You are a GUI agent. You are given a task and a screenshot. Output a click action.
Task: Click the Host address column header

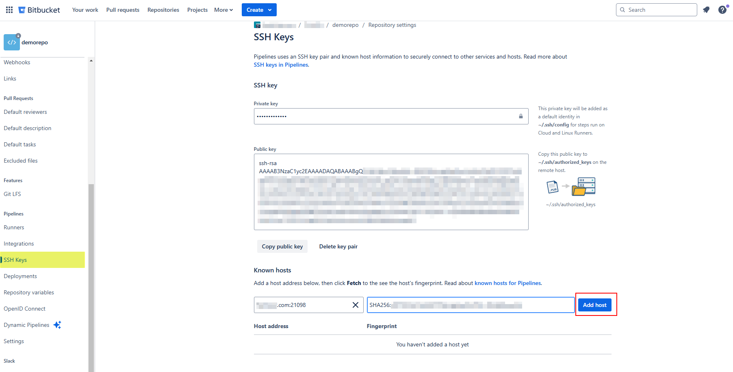click(x=271, y=326)
